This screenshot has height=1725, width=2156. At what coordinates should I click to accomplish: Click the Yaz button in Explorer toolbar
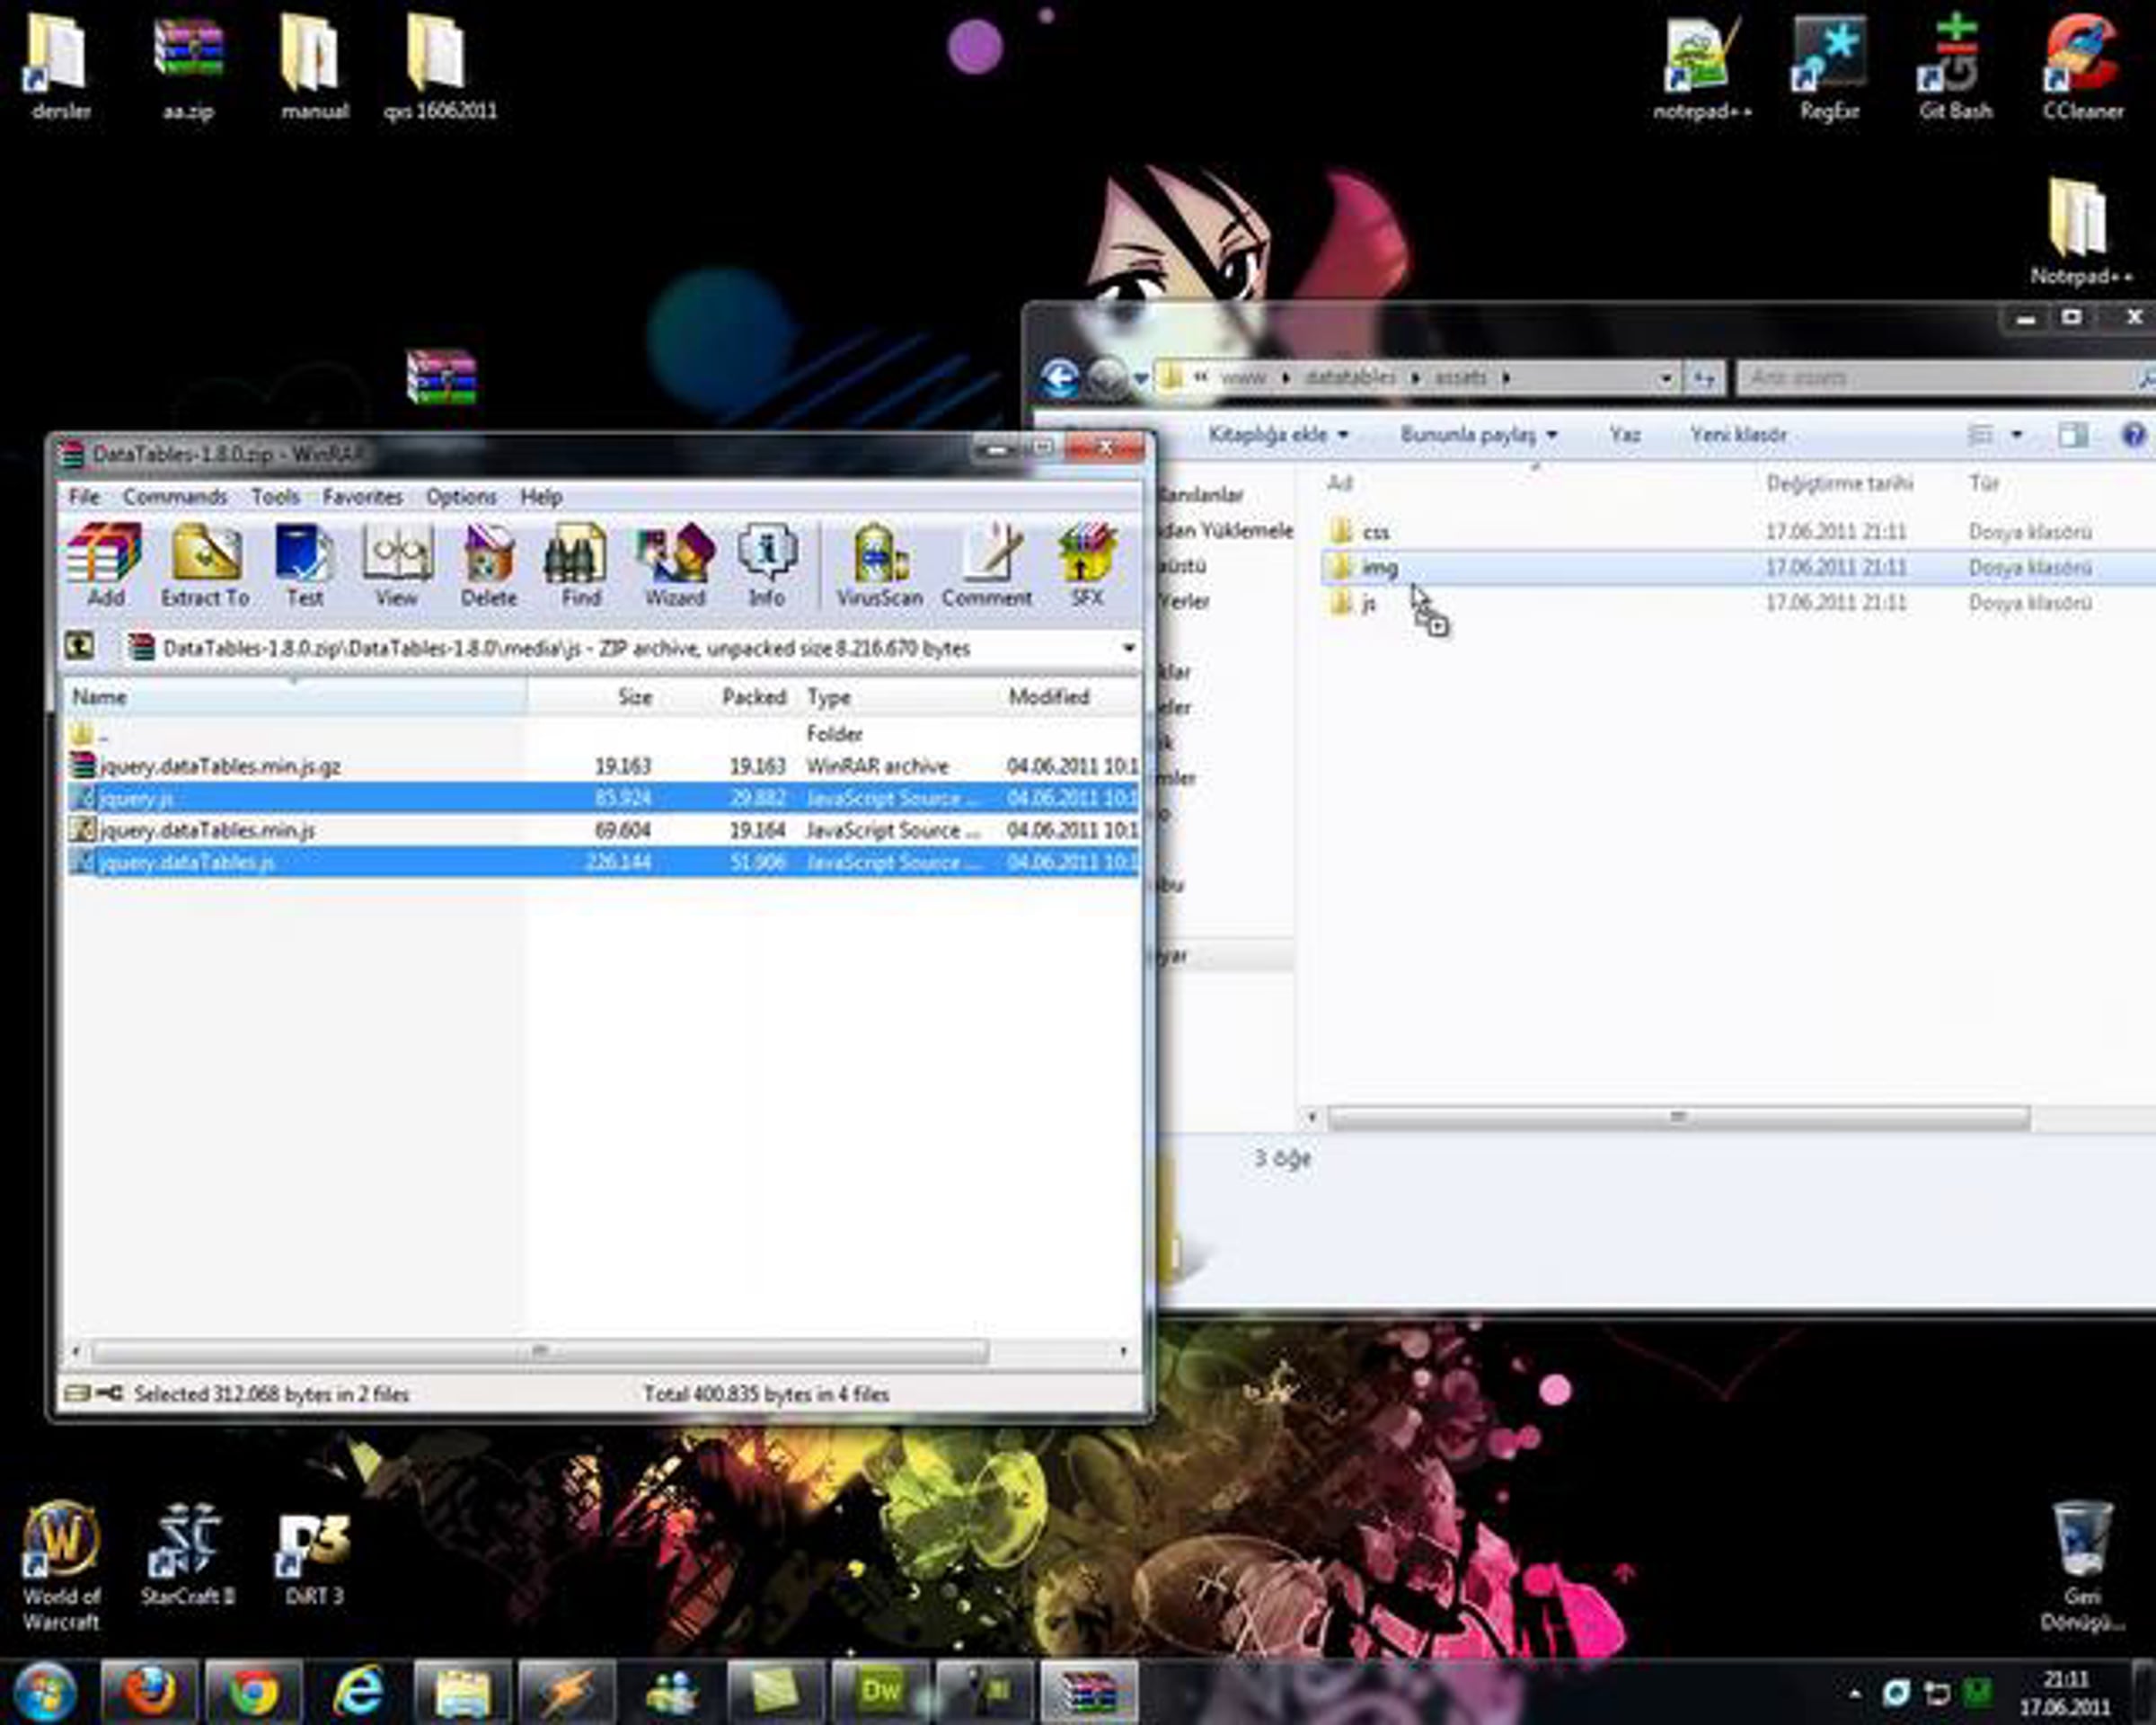coord(1625,435)
